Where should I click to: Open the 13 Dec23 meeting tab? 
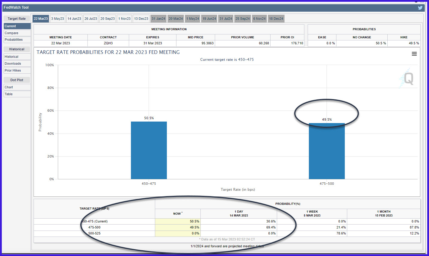[x=141, y=19]
